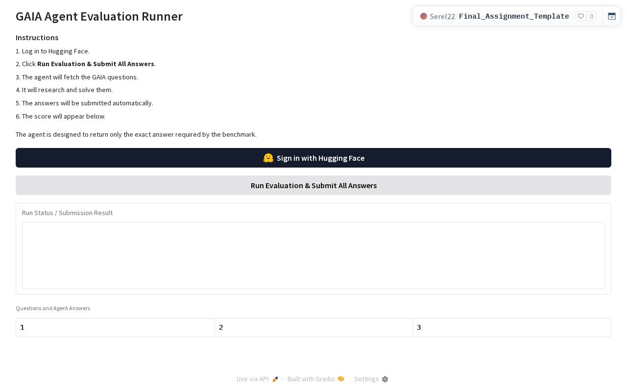Run Evaluation & Submit All Answers button
This screenshot has width=627, height=392.
coord(313,185)
